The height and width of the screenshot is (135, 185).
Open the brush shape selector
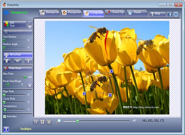coord(30,85)
